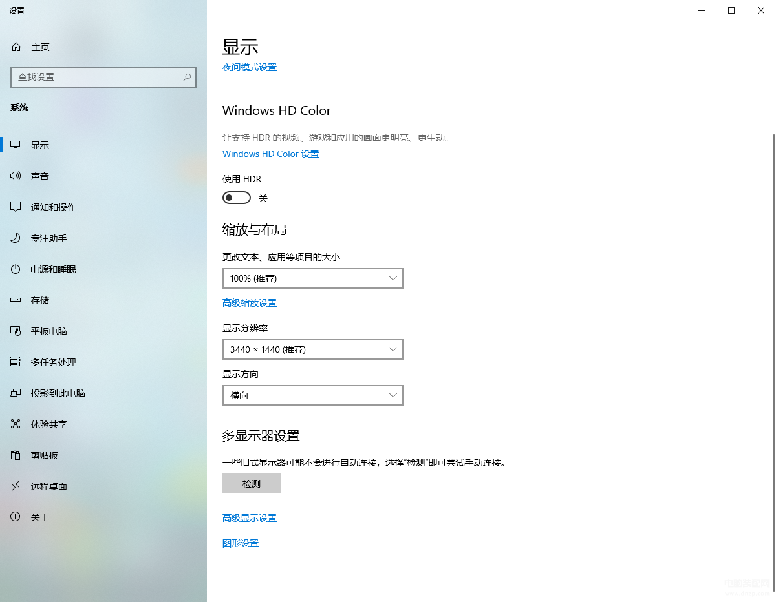Click the 多显示器设置 section heading
Viewport: 776px width, 602px height.
(x=261, y=435)
